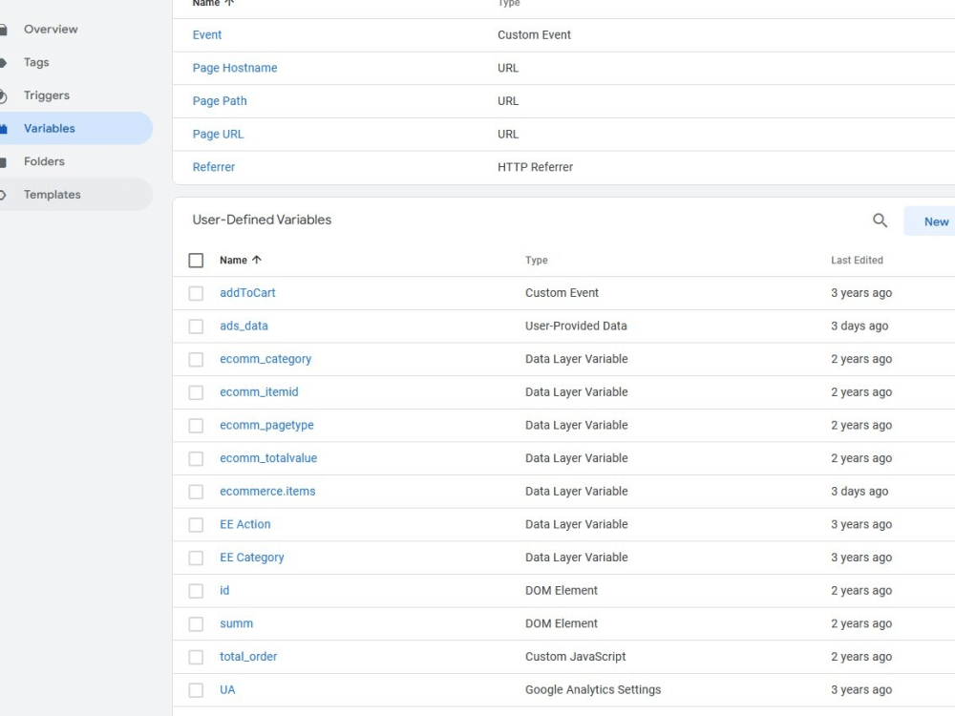Open the total_order custom JavaScript variable
The image size is (955, 716).
(x=247, y=656)
